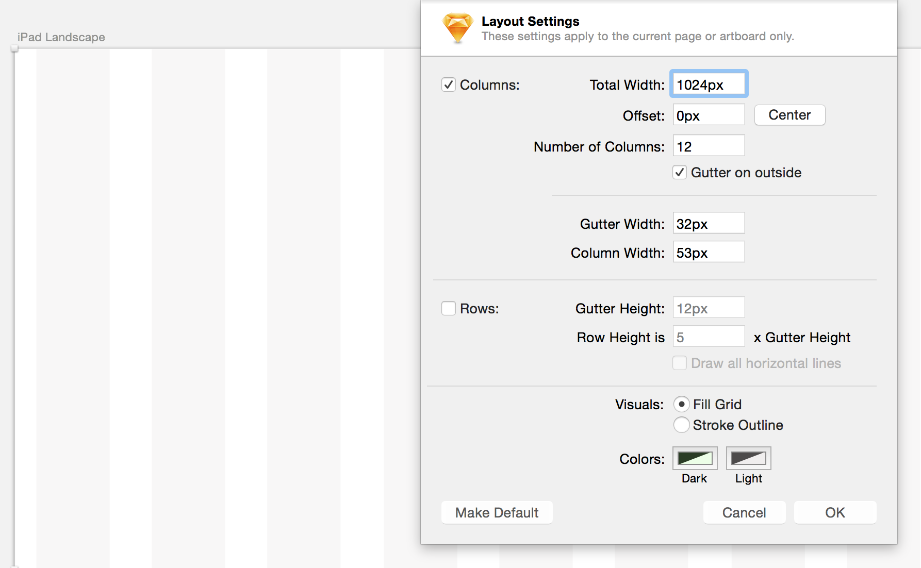921x568 pixels.
Task: Click the Offset input field
Action: click(x=709, y=114)
